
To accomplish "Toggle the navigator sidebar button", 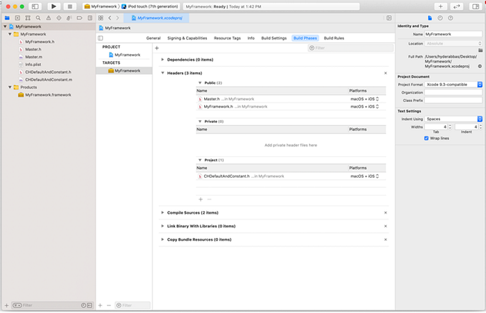I will (x=35, y=6).
